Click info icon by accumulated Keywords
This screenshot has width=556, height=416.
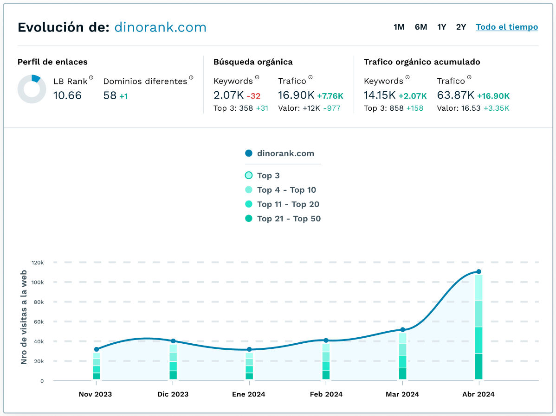pos(407,78)
